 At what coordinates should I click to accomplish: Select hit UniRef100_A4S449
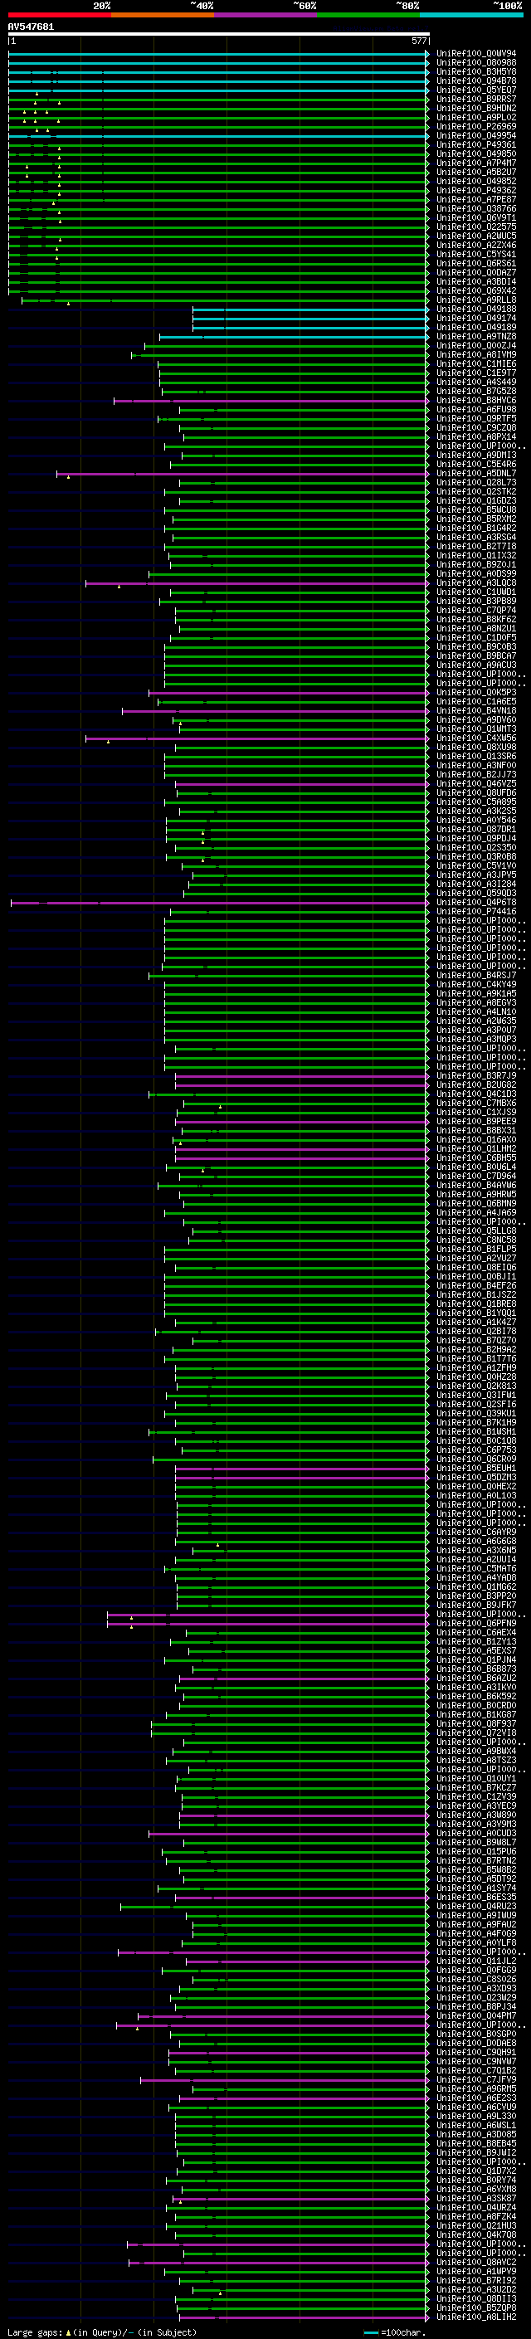click(x=475, y=382)
